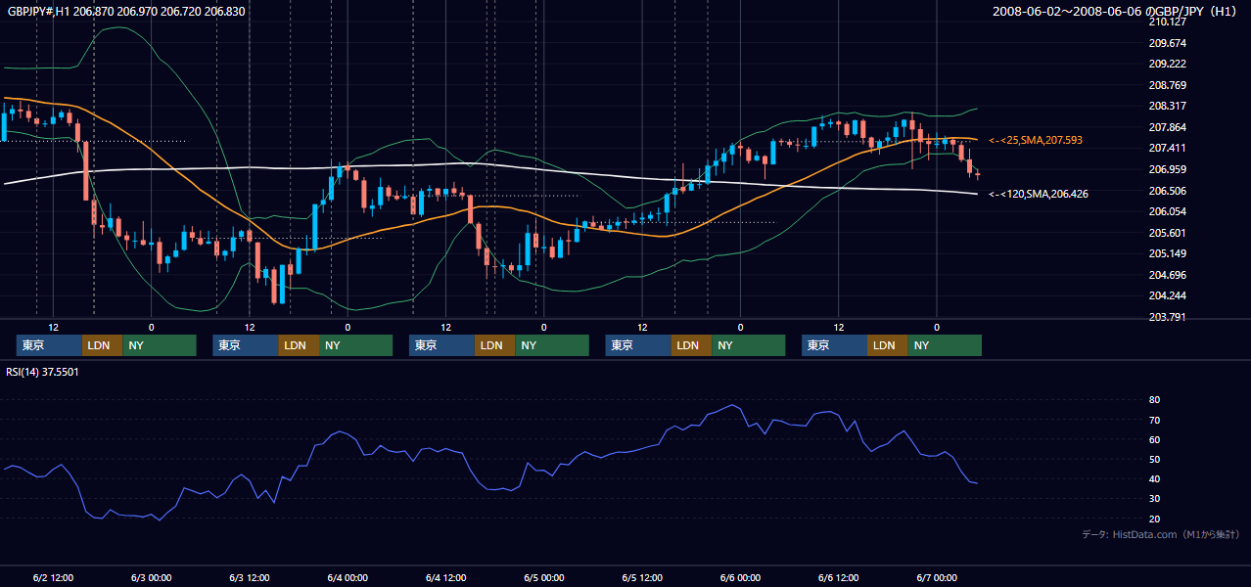Click the 208.769 price axis label
1251x587 pixels.
tap(1167, 85)
